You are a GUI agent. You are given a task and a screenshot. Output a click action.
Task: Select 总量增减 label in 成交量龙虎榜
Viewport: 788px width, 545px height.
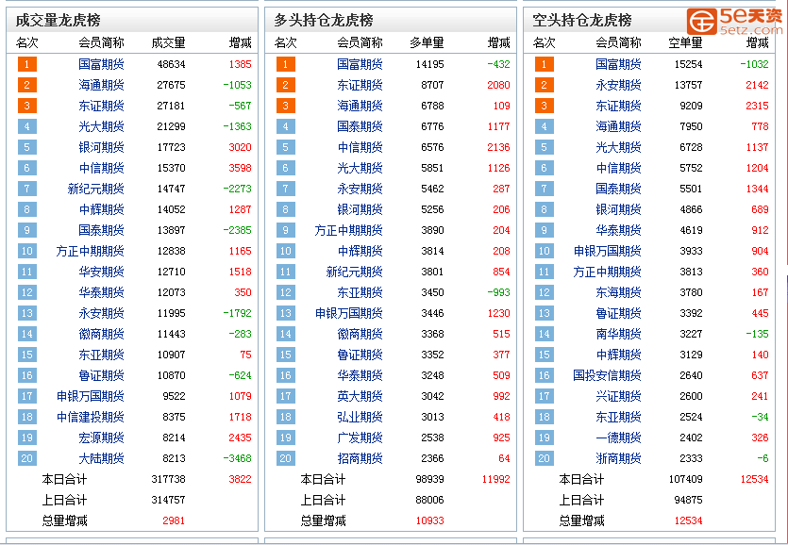(64, 520)
